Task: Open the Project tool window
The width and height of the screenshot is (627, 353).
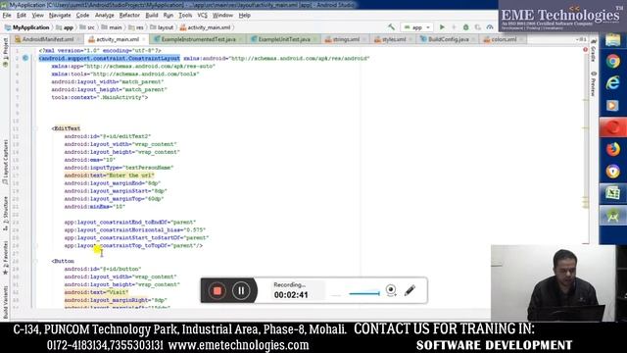Action: point(5,51)
